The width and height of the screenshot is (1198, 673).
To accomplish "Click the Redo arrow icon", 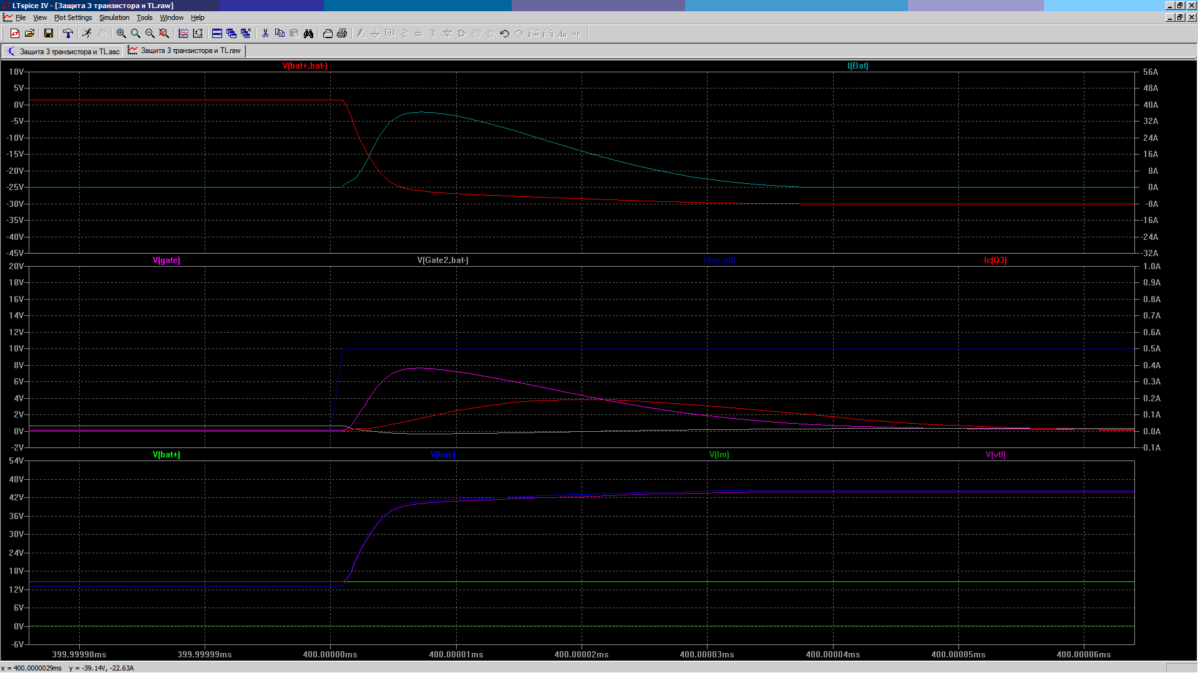I will click(519, 34).
